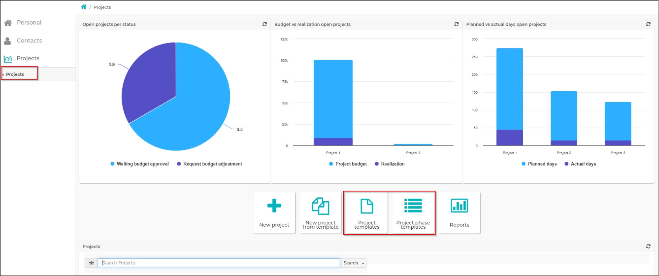This screenshot has height=276, width=659.
Task: Click the copy icon on New project from template
Action: 320,206
